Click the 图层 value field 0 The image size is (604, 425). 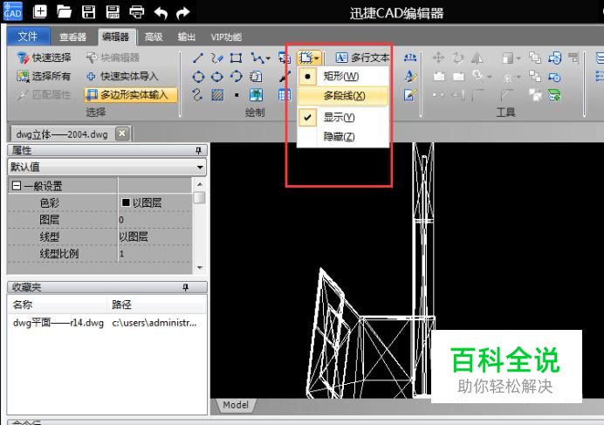[154, 220]
